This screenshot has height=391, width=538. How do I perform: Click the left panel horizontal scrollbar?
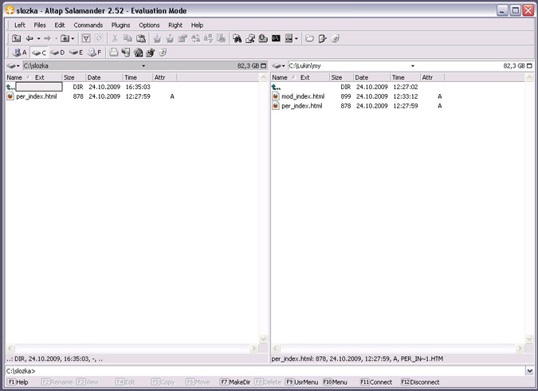pyautogui.click(x=135, y=349)
